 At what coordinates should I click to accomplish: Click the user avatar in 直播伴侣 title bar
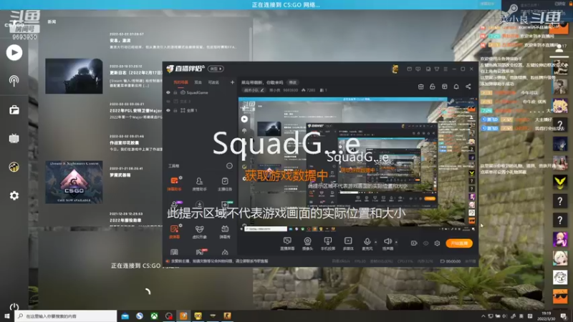[395, 69]
